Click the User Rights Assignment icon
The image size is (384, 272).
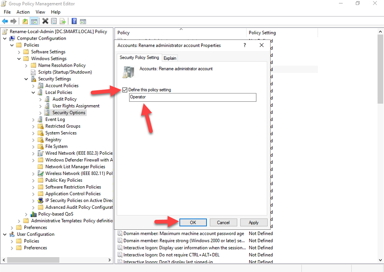[48, 106]
